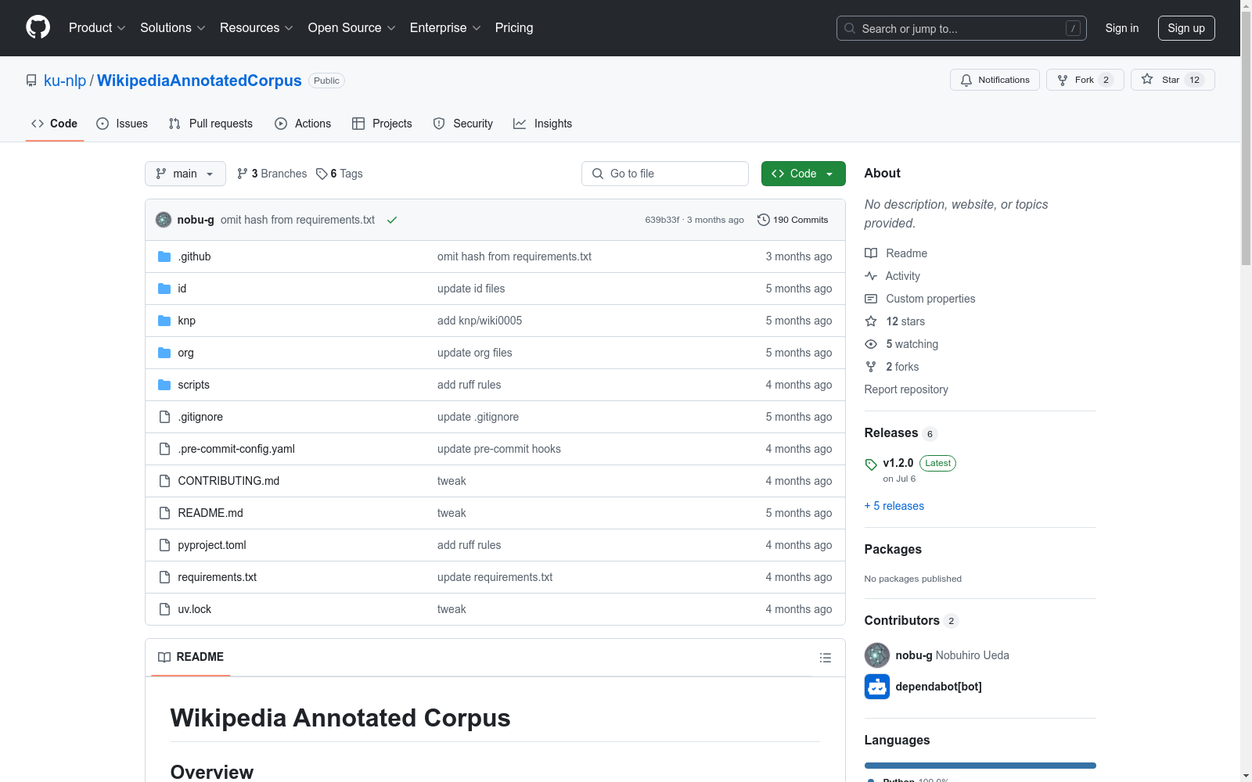
Task: Click the commit history clock icon
Action: click(764, 220)
